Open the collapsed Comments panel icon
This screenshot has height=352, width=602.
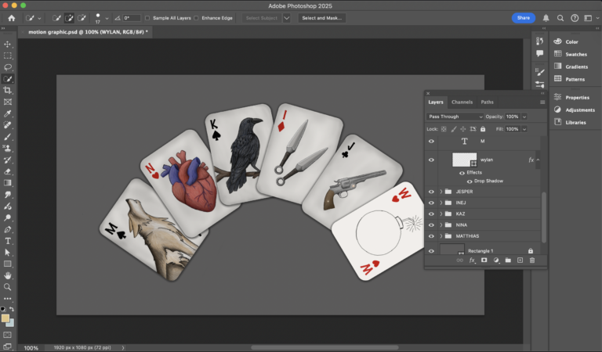coord(539,53)
